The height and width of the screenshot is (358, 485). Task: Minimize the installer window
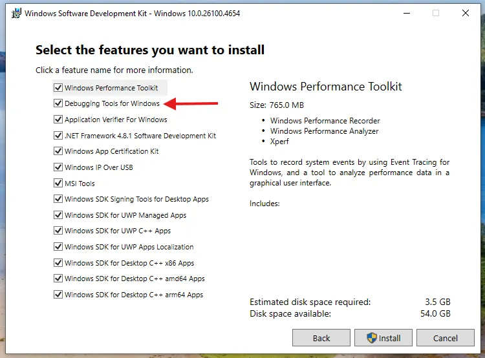tap(407, 14)
